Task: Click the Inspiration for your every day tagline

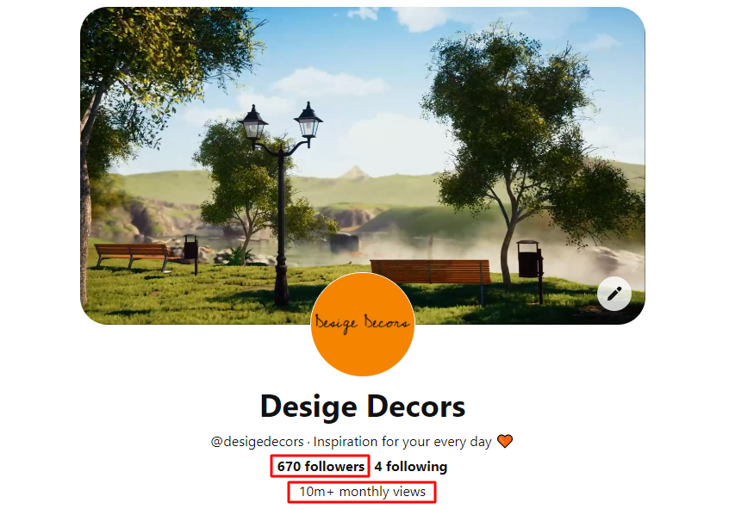Action: [x=402, y=442]
